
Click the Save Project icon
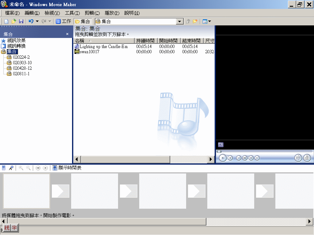click(x=21, y=21)
